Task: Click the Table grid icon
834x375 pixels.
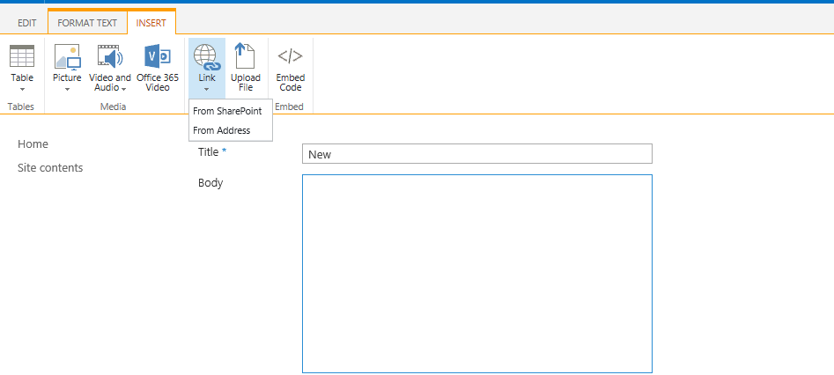Action: click(22, 56)
